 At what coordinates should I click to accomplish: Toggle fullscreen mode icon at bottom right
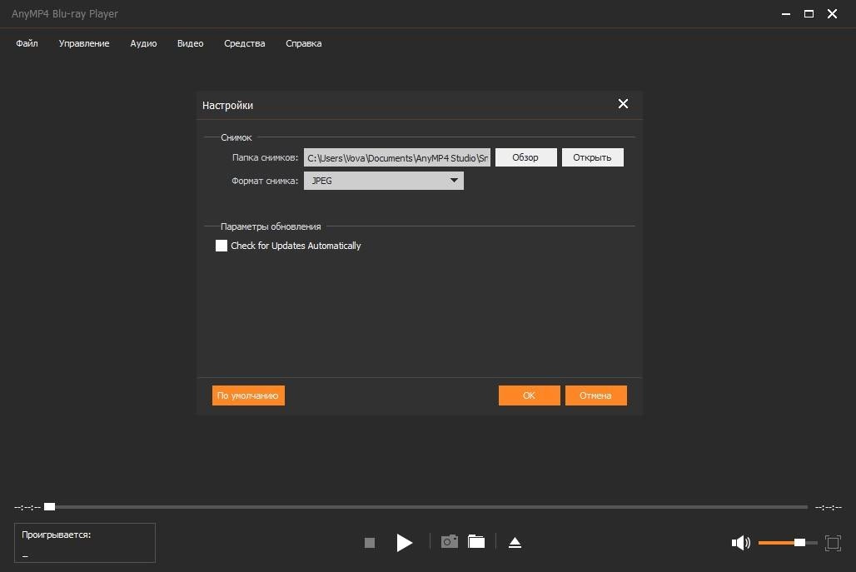[833, 543]
